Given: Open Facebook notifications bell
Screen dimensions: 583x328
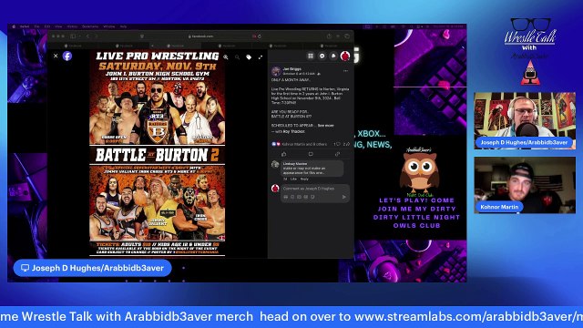Looking at the screenshot, I should 333,56.
